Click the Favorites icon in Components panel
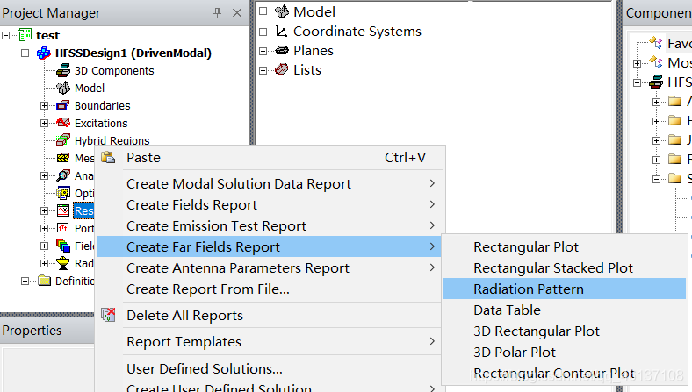Screen dimensions: 692x392 [x=656, y=43]
